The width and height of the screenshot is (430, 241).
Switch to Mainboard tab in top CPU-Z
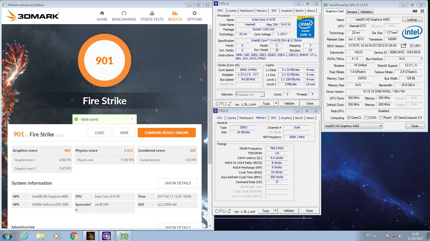point(247,11)
